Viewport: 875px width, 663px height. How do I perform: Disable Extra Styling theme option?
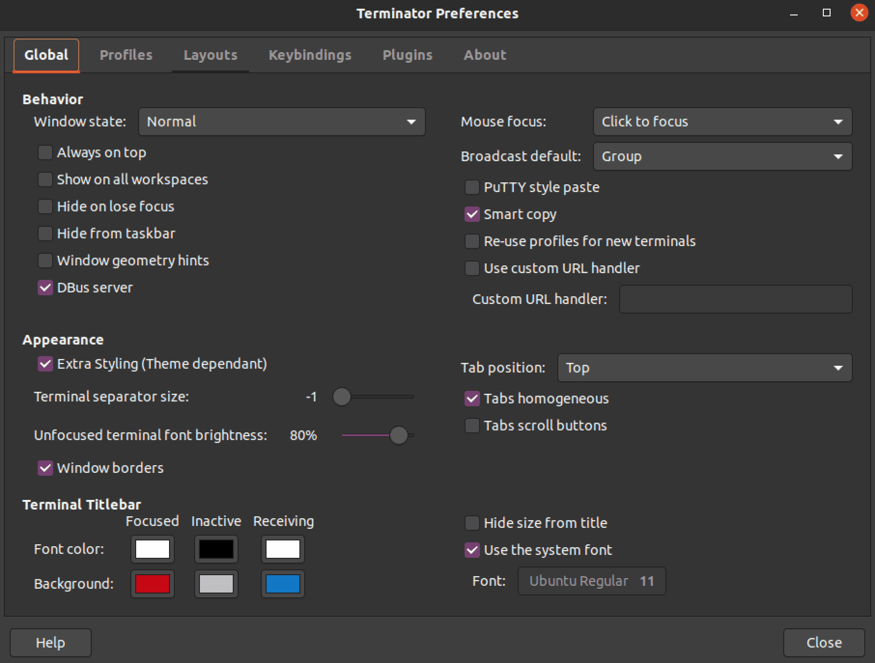[45, 364]
